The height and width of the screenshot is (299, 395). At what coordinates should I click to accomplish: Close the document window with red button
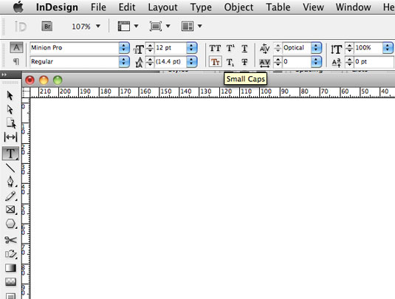(x=30, y=80)
